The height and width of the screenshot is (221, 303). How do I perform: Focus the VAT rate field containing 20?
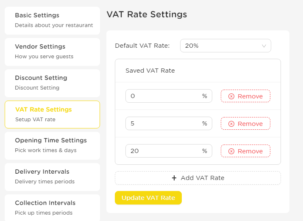point(169,151)
